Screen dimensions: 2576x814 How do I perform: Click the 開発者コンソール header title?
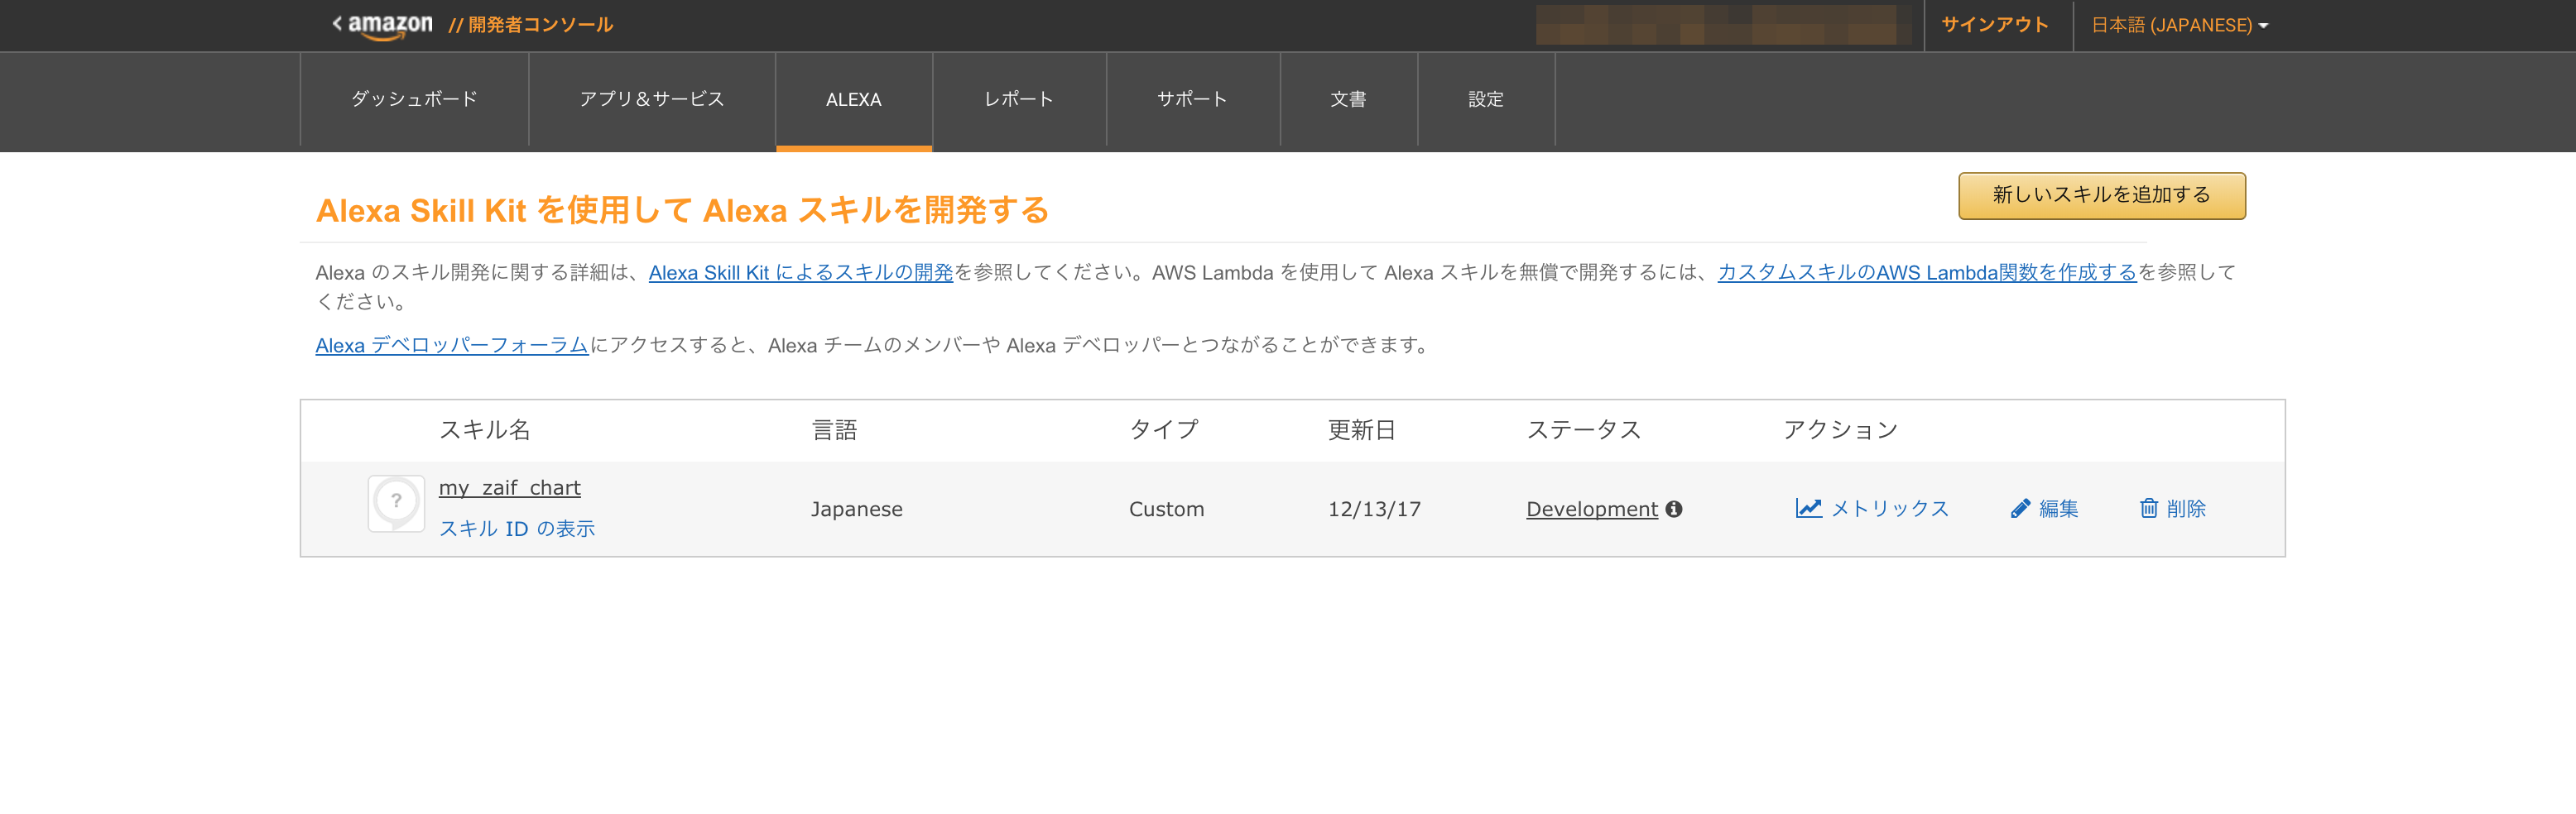[x=541, y=25]
